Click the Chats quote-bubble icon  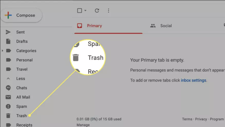pos(8,88)
